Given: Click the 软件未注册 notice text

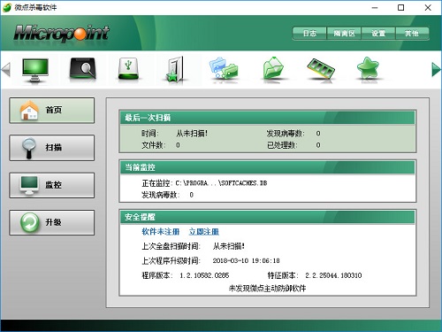Looking at the screenshot, I should (x=161, y=232).
